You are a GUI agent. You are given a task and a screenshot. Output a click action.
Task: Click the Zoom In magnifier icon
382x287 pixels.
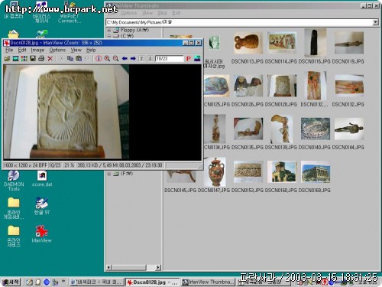pos(107,59)
